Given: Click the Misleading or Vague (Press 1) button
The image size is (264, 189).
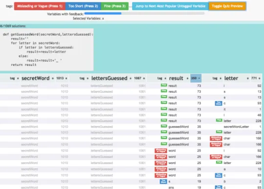Looking at the screenshot, I should pyautogui.click(x=40, y=6).
